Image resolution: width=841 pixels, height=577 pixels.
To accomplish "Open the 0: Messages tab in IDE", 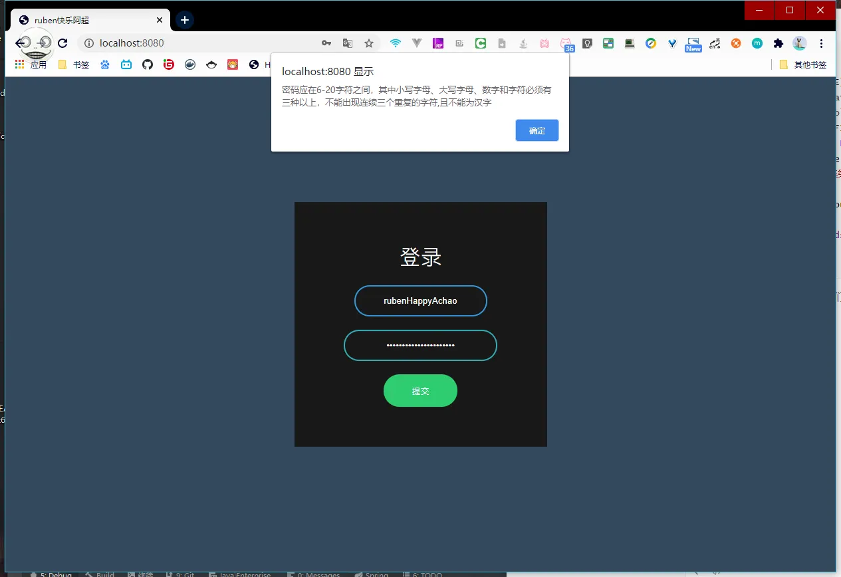I will (313, 574).
